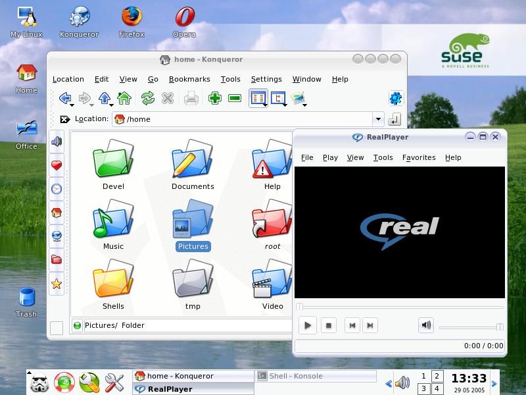
Task: Select the Video folder
Action: [272, 284]
